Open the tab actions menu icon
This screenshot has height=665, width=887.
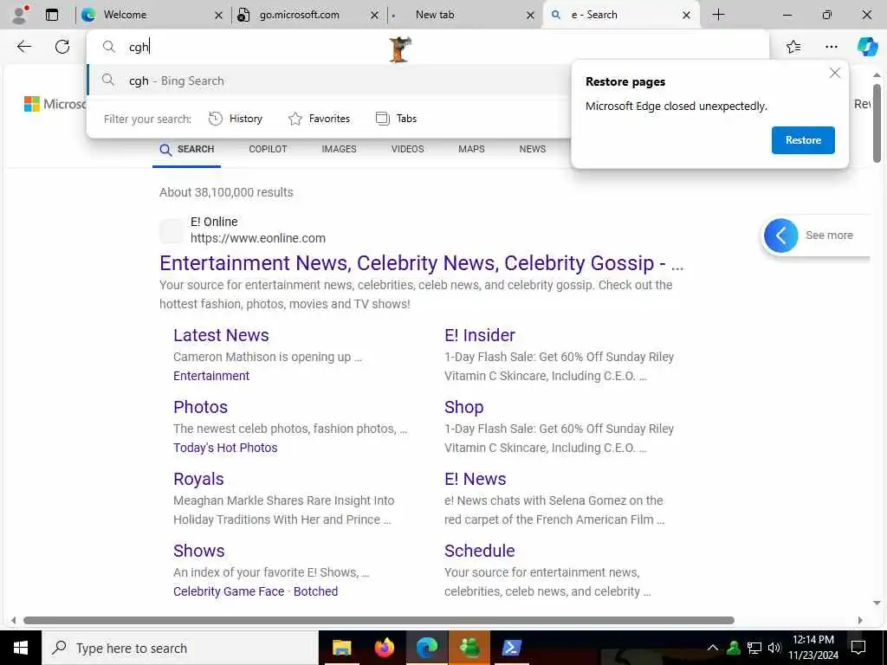[x=52, y=15]
